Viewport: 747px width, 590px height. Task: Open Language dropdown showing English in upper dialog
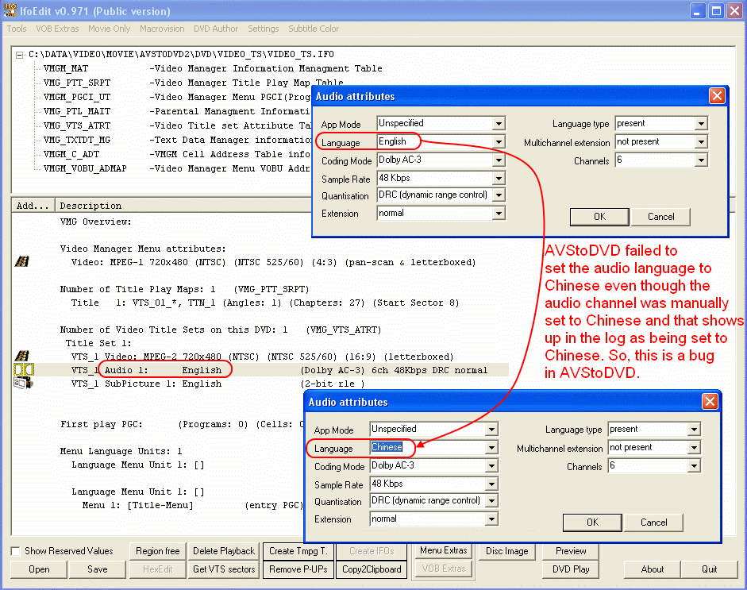[499, 142]
